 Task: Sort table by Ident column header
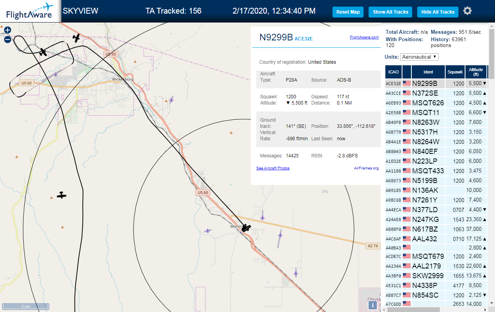(x=428, y=72)
